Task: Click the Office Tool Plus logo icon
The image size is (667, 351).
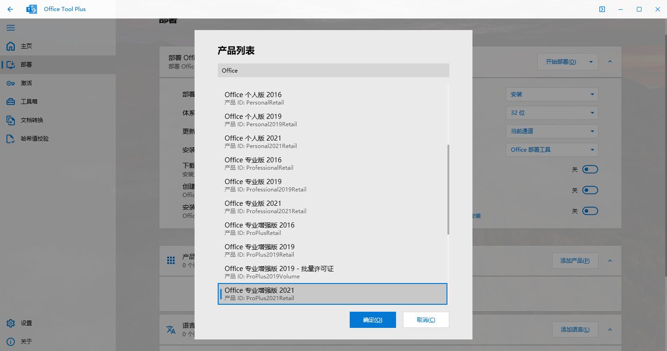Action: (32, 9)
